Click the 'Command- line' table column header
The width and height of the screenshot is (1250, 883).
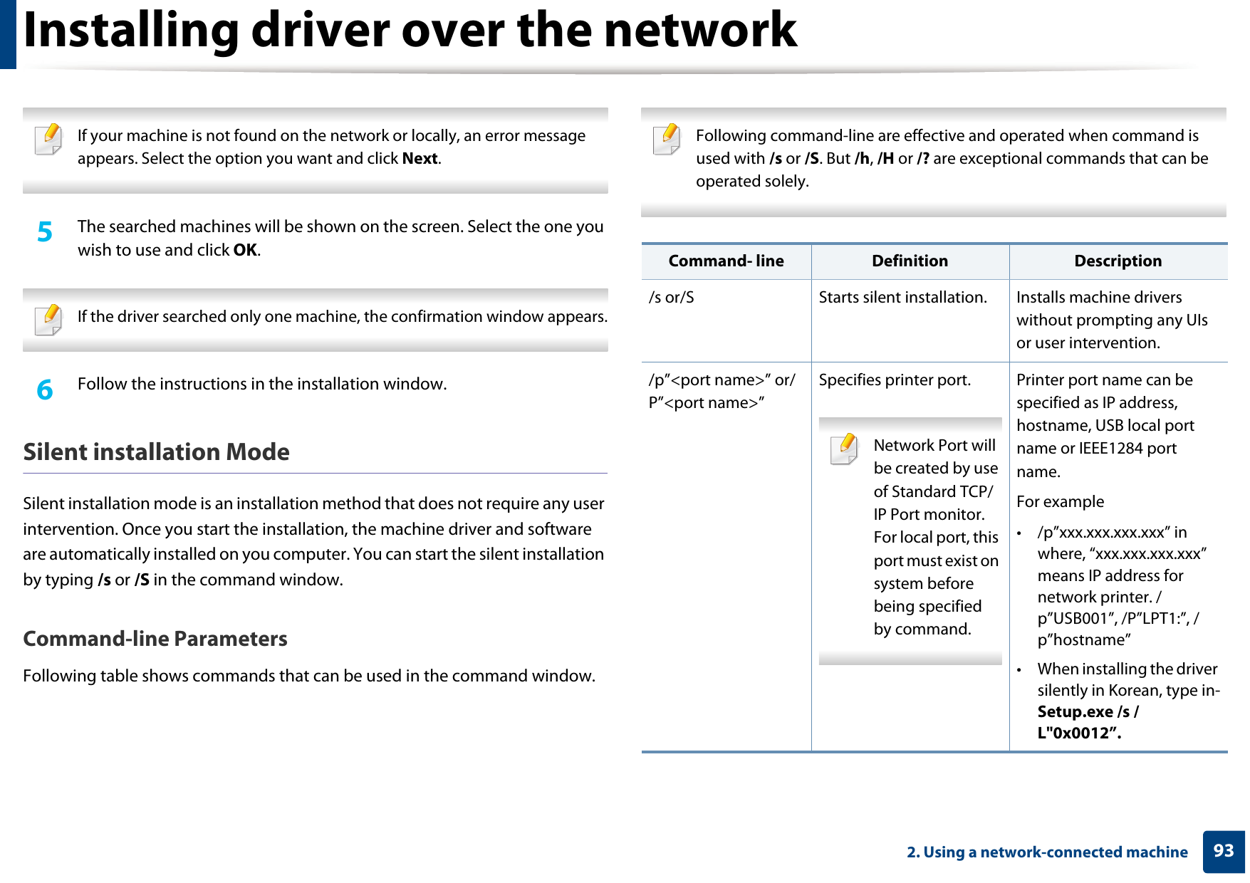(726, 261)
